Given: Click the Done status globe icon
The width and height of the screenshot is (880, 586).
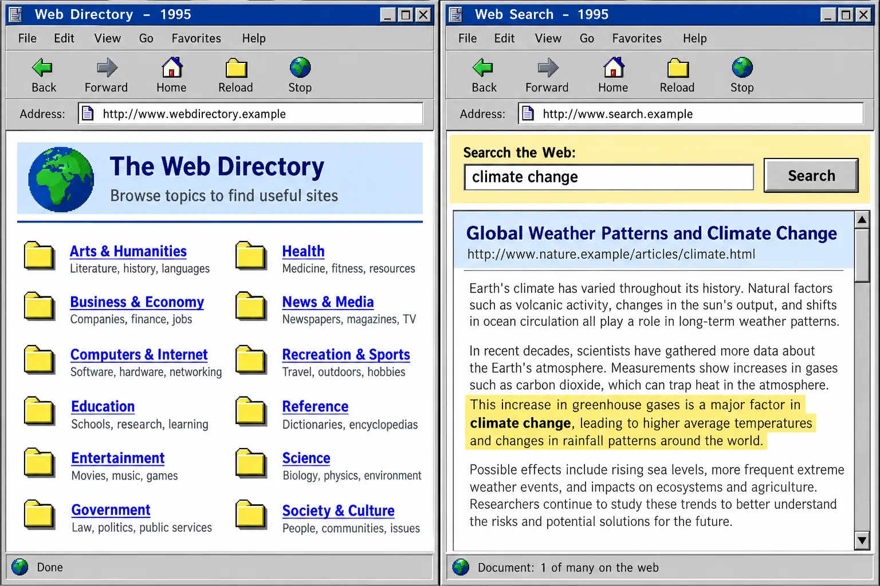Looking at the screenshot, I should tap(20, 567).
